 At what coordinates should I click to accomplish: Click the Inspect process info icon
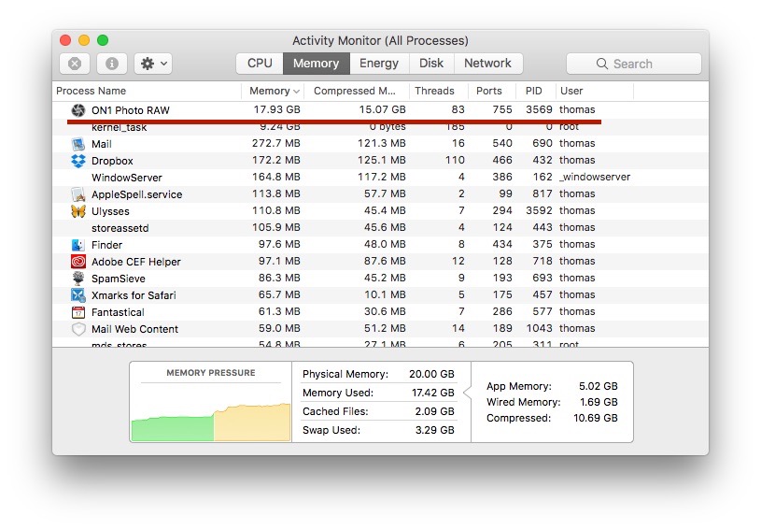(x=112, y=64)
